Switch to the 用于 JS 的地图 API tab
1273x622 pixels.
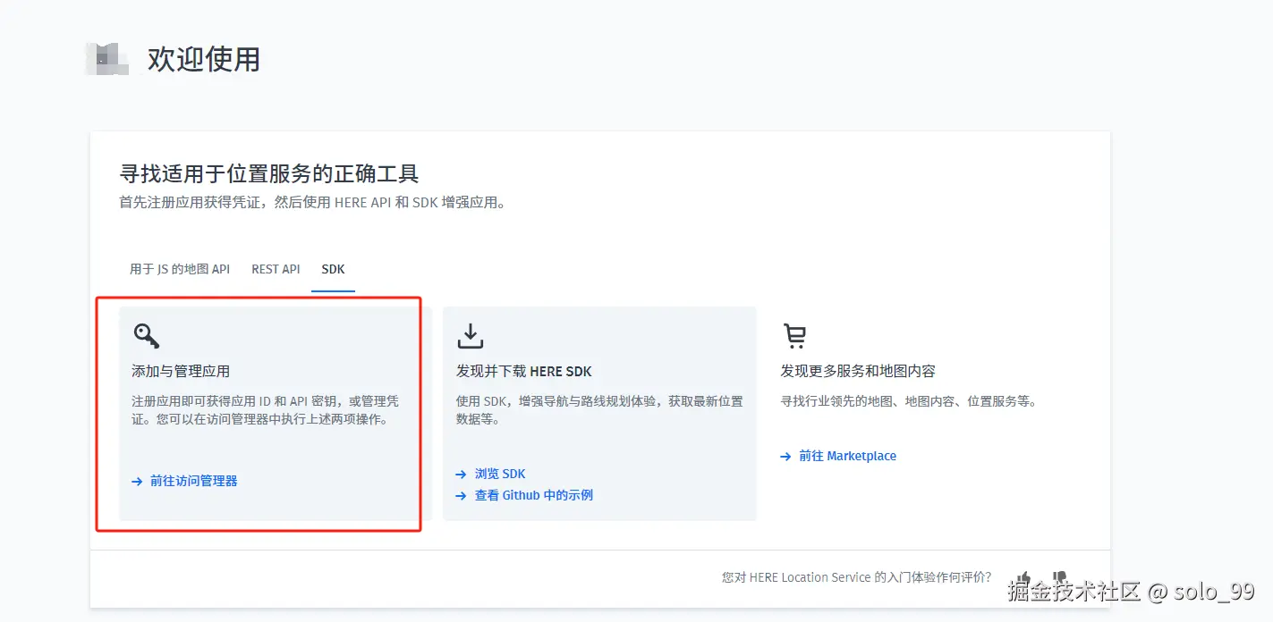[x=180, y=269]
